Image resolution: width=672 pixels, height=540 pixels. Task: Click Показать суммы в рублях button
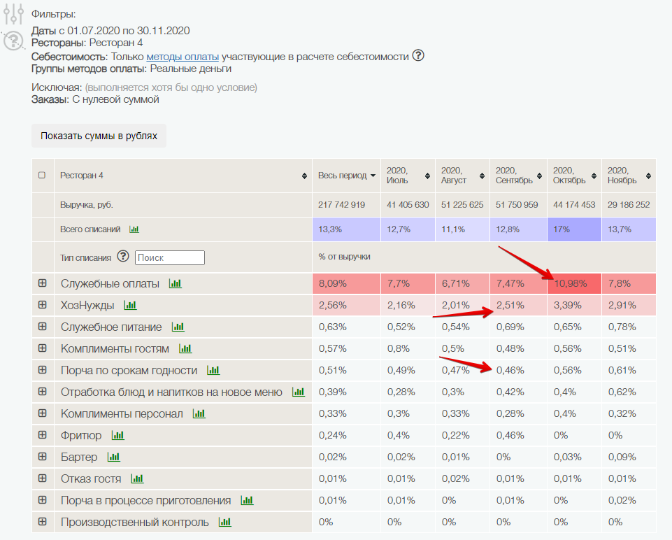click(x=99, y=136)
